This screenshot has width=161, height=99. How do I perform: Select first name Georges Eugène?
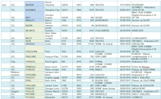click(49, 16)
